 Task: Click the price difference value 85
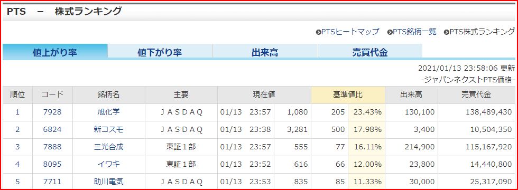click(340, 182)
